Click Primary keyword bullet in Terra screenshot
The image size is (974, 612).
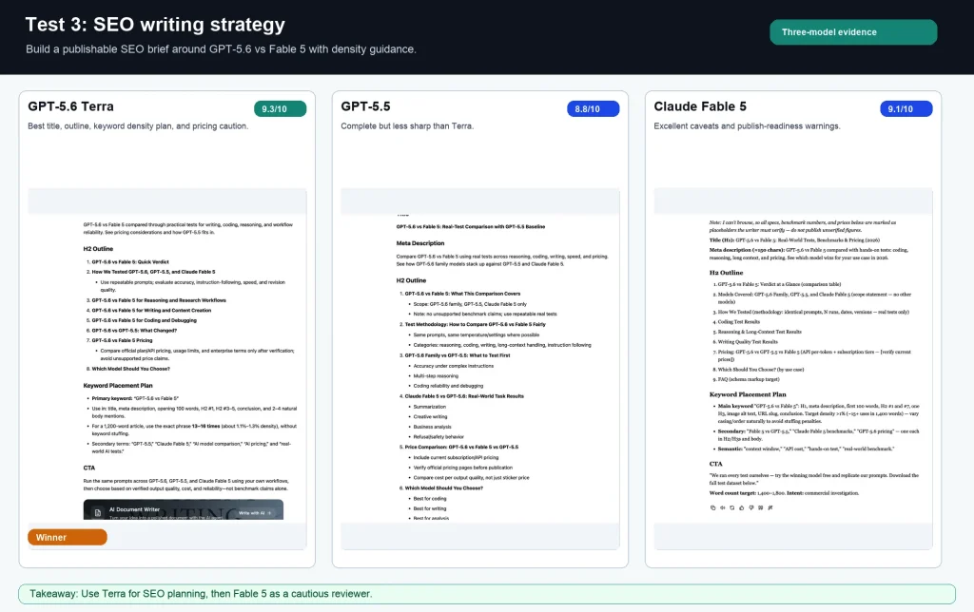(x=135, y=398)
